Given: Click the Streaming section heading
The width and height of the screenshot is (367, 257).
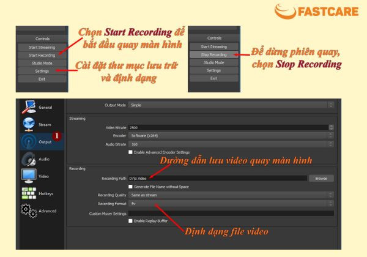Looking at the screenshot, I should tap(77, 119).
